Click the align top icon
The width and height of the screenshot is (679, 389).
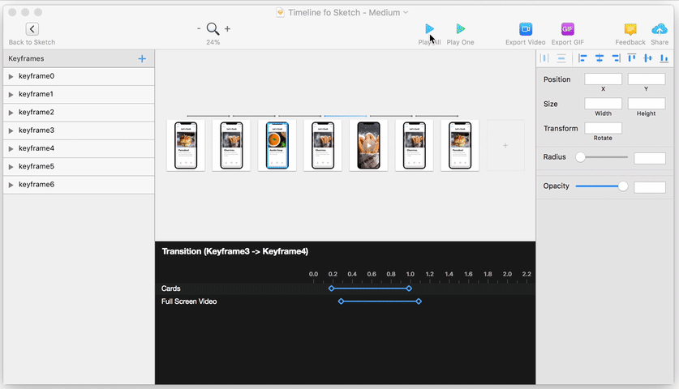point(632,58)
